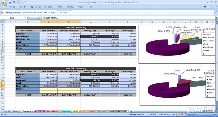218x117 pixels.
Task: Zoom in with the plus button
Action: 216,115
